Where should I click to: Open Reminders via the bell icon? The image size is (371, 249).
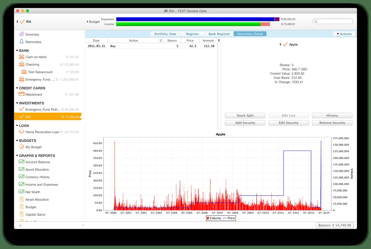(x=21, y=42)
